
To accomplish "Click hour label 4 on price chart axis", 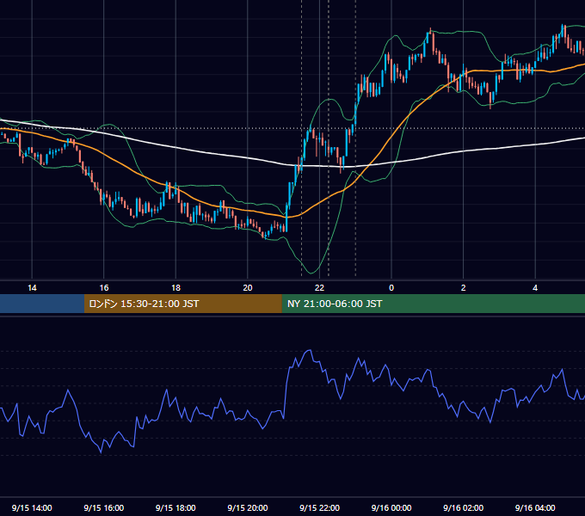I will (x=535, y=288).
